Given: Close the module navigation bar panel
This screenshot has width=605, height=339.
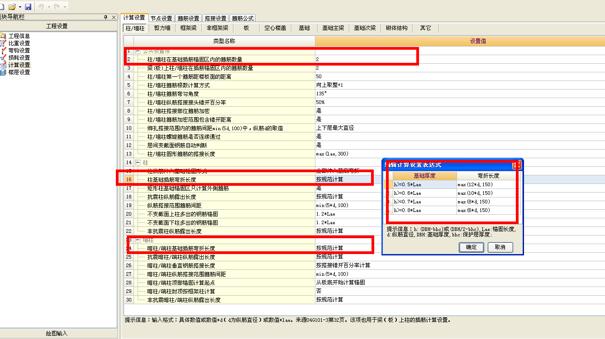Looking at the screenshot, I should (x=114, y=17).
